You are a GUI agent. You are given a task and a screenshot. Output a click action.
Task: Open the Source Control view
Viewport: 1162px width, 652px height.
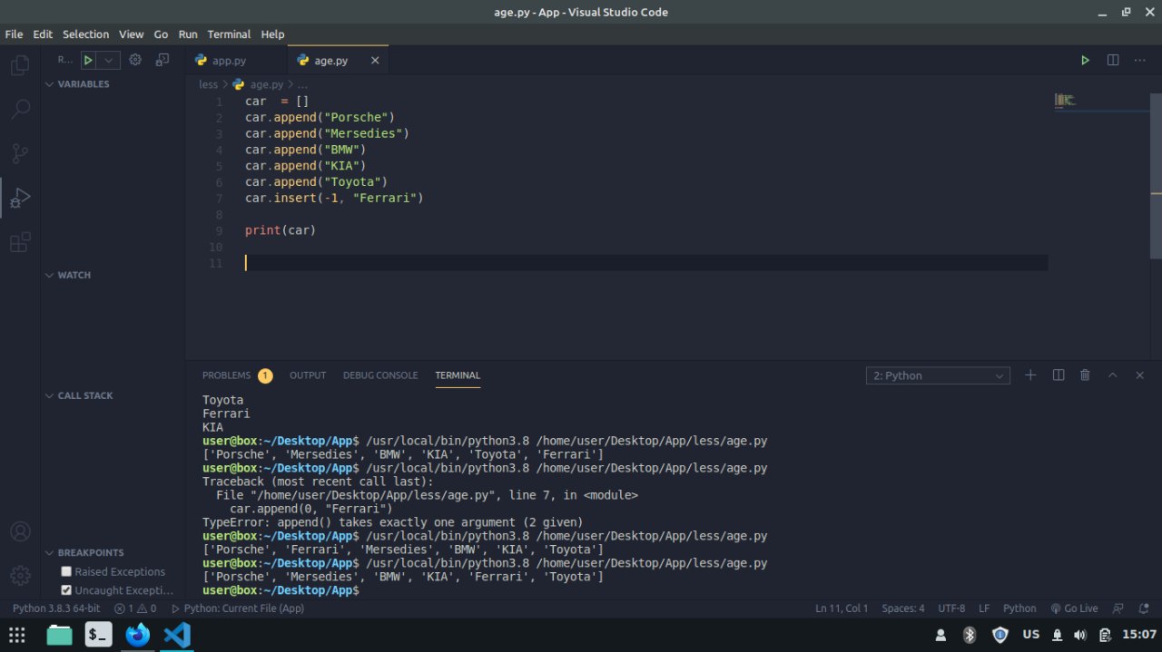coord(19,153)
